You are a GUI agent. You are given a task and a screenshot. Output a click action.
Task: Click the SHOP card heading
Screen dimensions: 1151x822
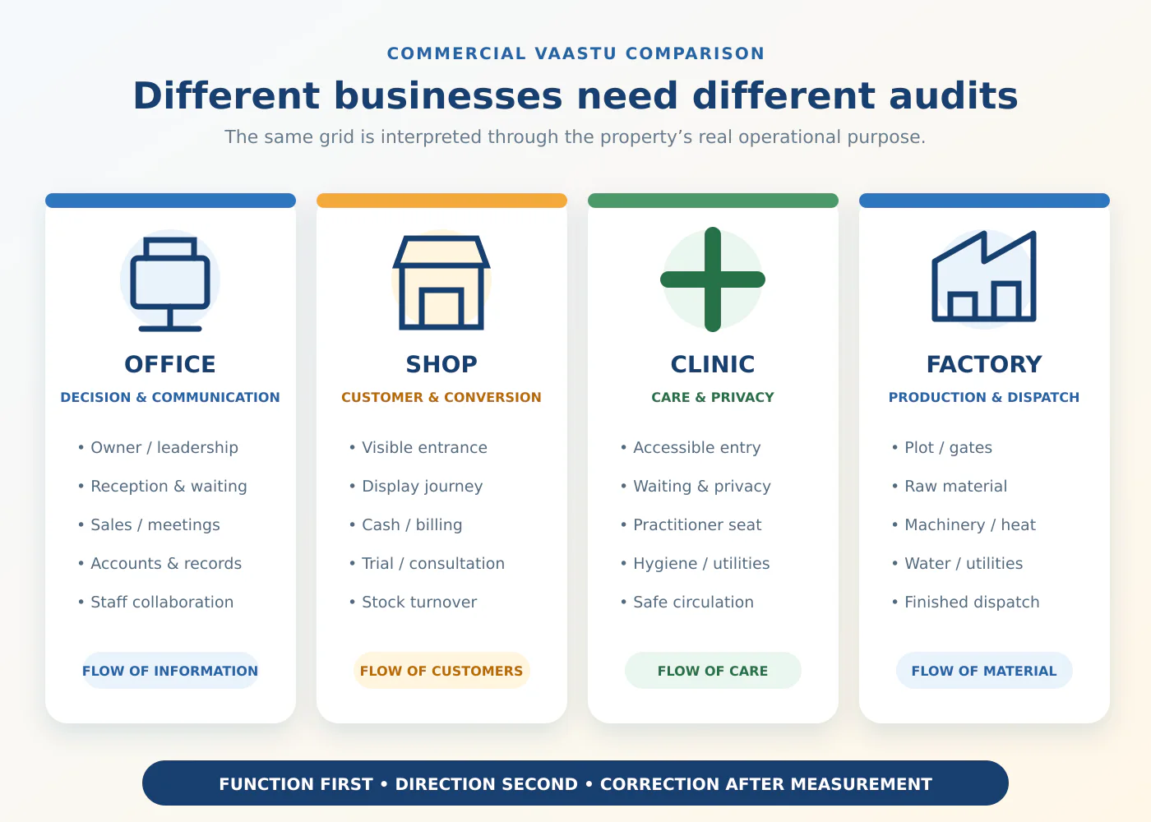(x=441, y=364)
